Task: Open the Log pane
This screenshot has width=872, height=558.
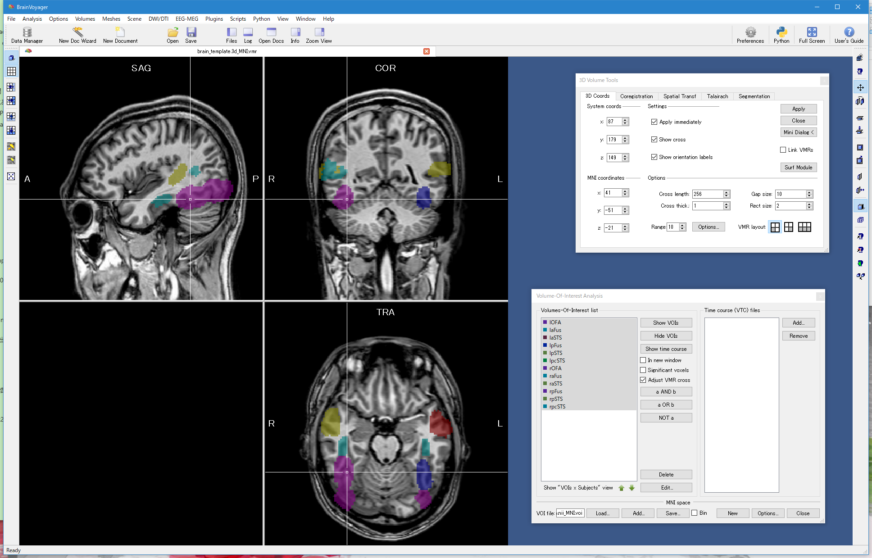Action: [248, 35]
